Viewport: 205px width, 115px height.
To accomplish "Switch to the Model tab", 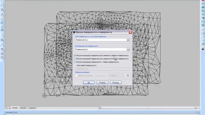I will pos(15,108).
